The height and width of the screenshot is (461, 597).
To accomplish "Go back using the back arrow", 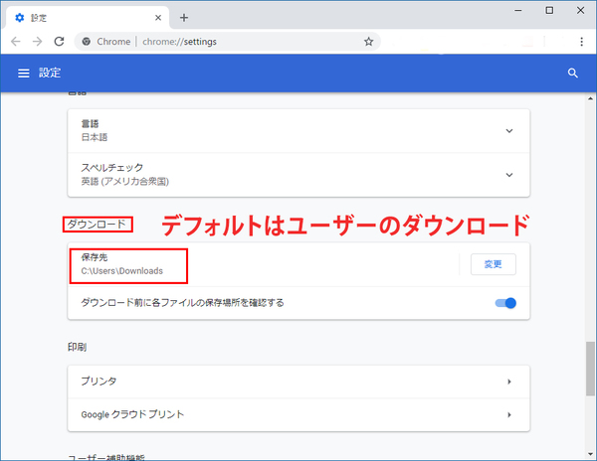I will 15,42.
